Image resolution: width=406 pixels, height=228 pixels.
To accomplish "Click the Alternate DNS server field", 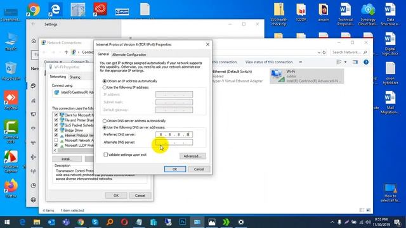I will point(174,142).
